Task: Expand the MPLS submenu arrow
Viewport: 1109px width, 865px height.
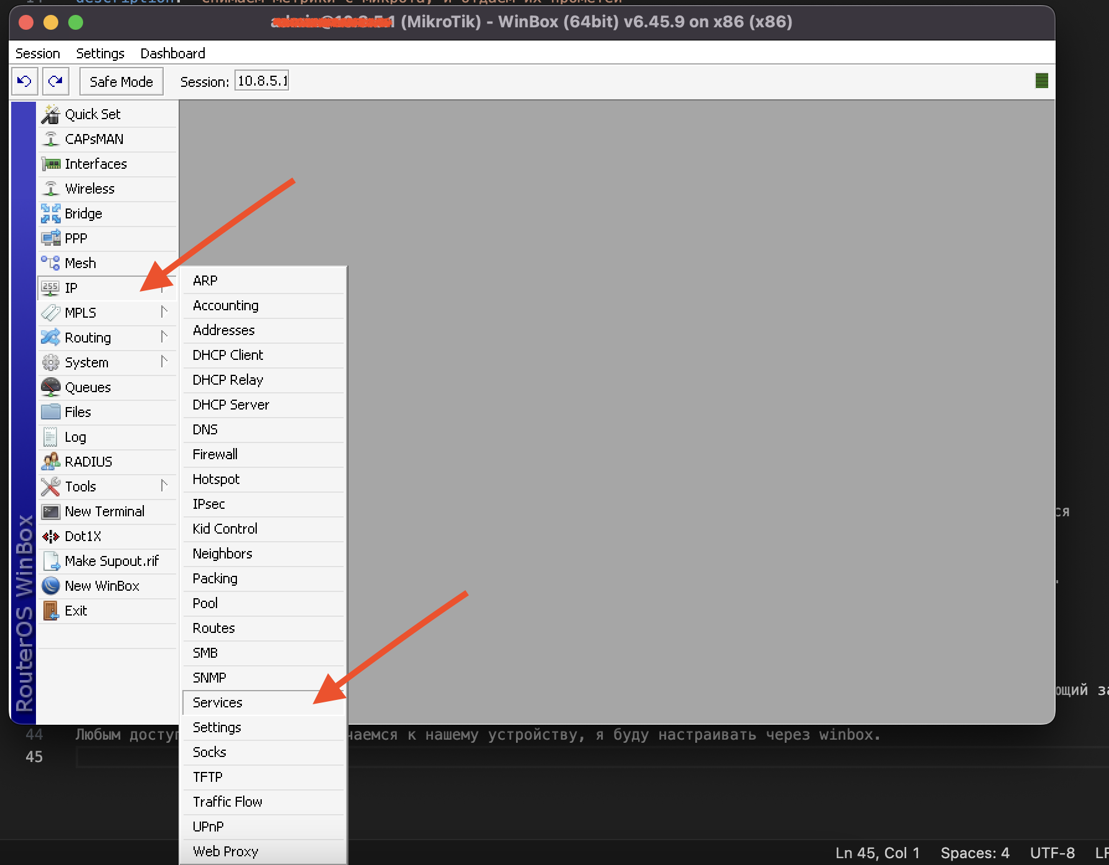Action: click(164, 312)
